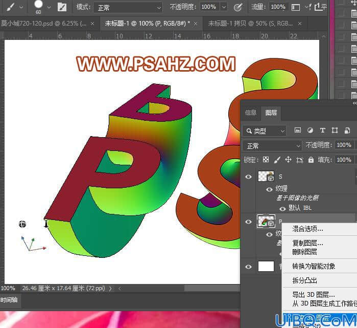
Task: Hide the P layer with its eye icon
Action: pyautogui.click(x=248, y=222)
